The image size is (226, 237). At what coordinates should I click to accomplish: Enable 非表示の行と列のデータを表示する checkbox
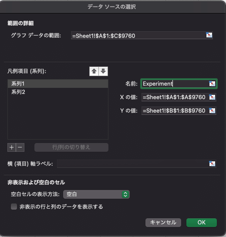coord(14,207)
